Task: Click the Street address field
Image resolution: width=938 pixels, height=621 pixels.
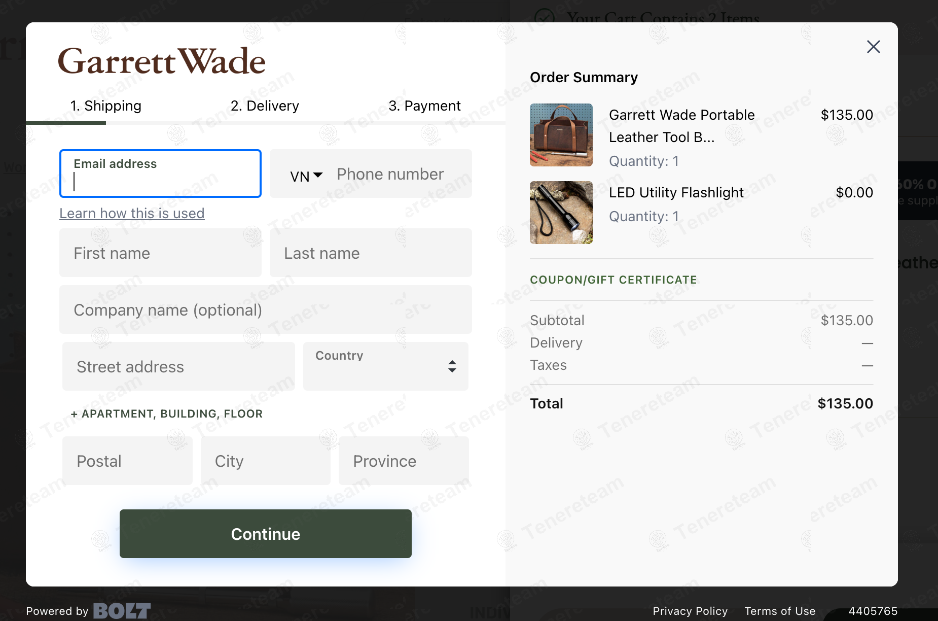Action: [178, 366]
